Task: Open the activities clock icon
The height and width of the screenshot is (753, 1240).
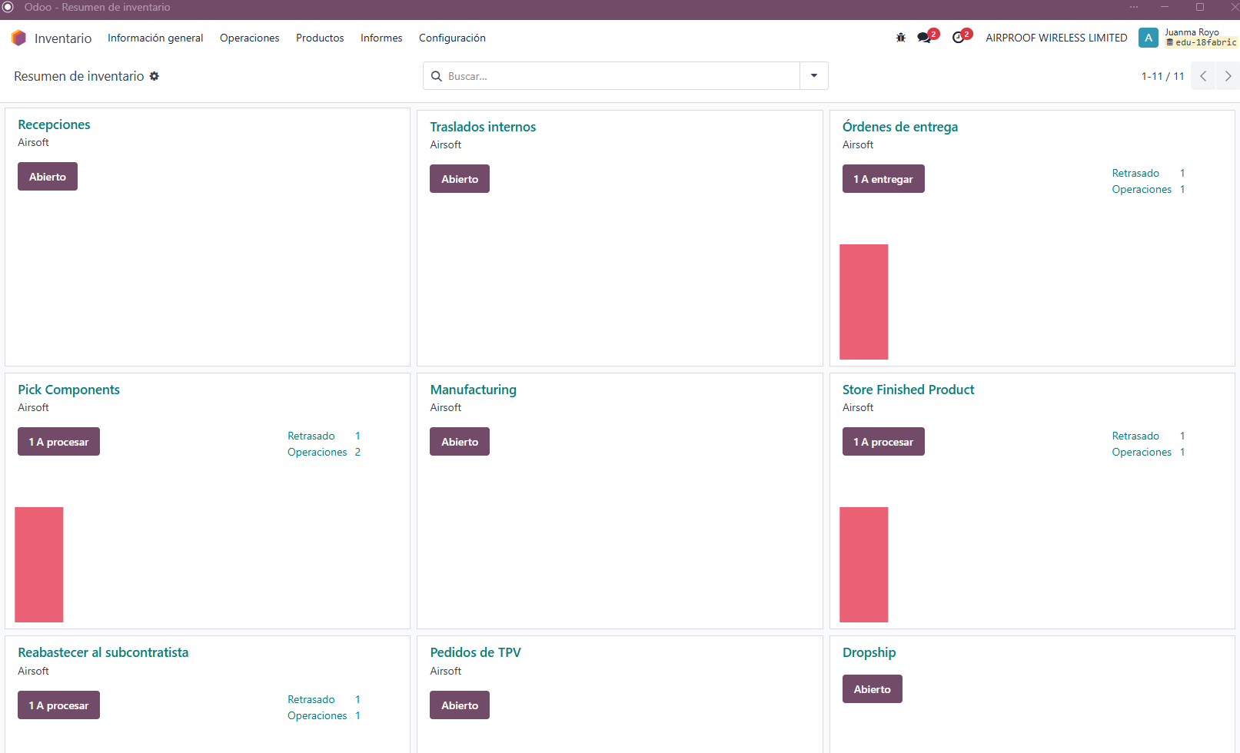Action: (x=958, y=38)
